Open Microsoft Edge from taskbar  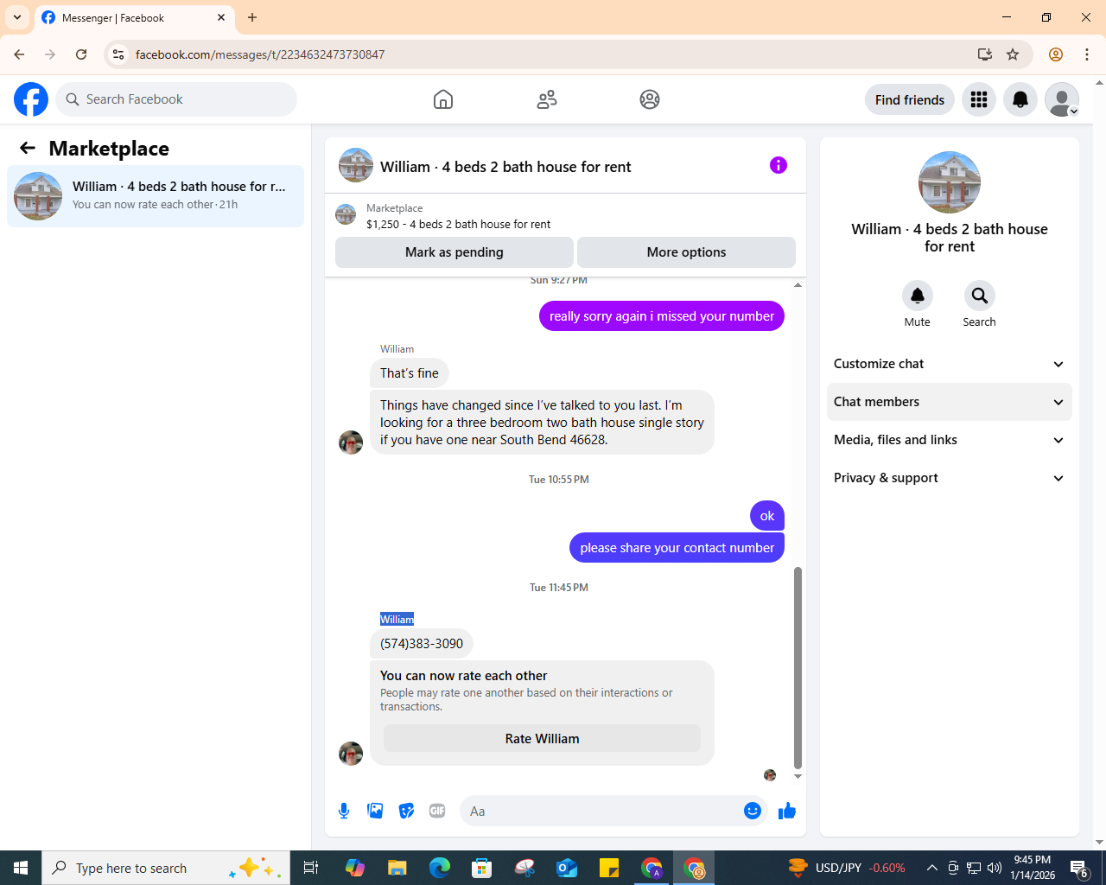[440, 868]
